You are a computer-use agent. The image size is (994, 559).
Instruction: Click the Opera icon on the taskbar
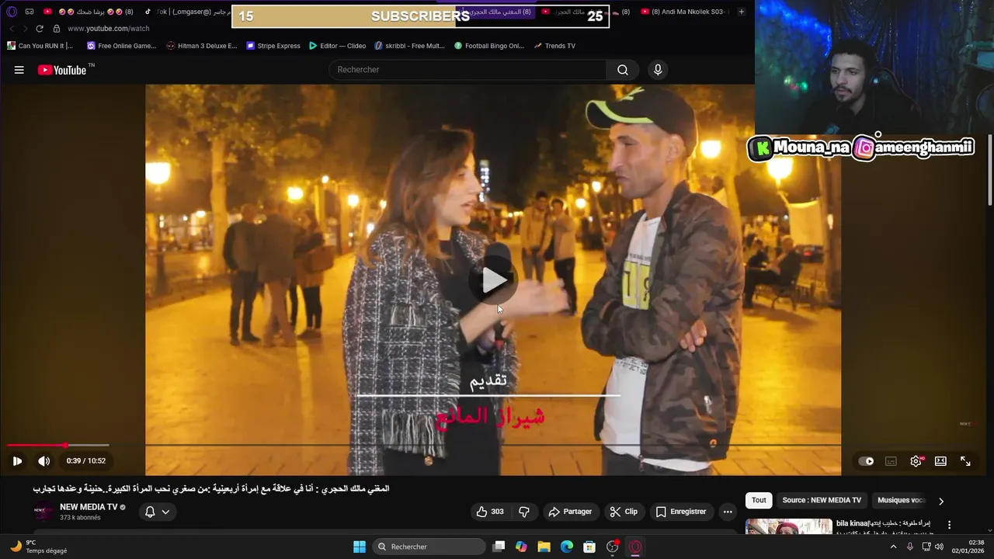[x=635, y=547]
